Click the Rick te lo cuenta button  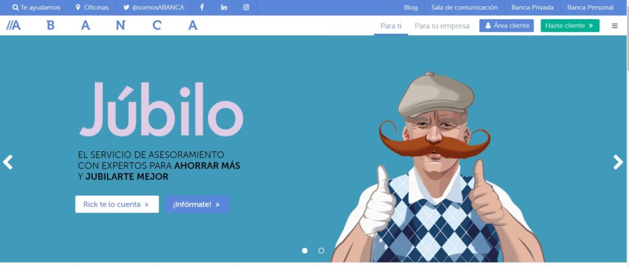[117, 204]
